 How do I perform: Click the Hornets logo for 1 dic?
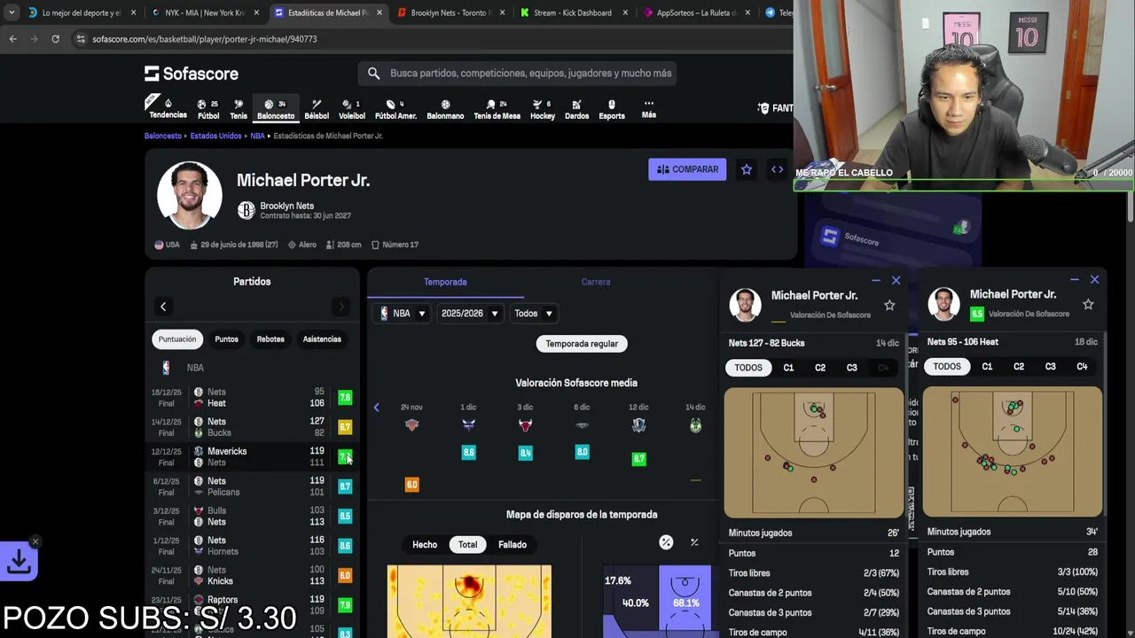click(468, 425)
